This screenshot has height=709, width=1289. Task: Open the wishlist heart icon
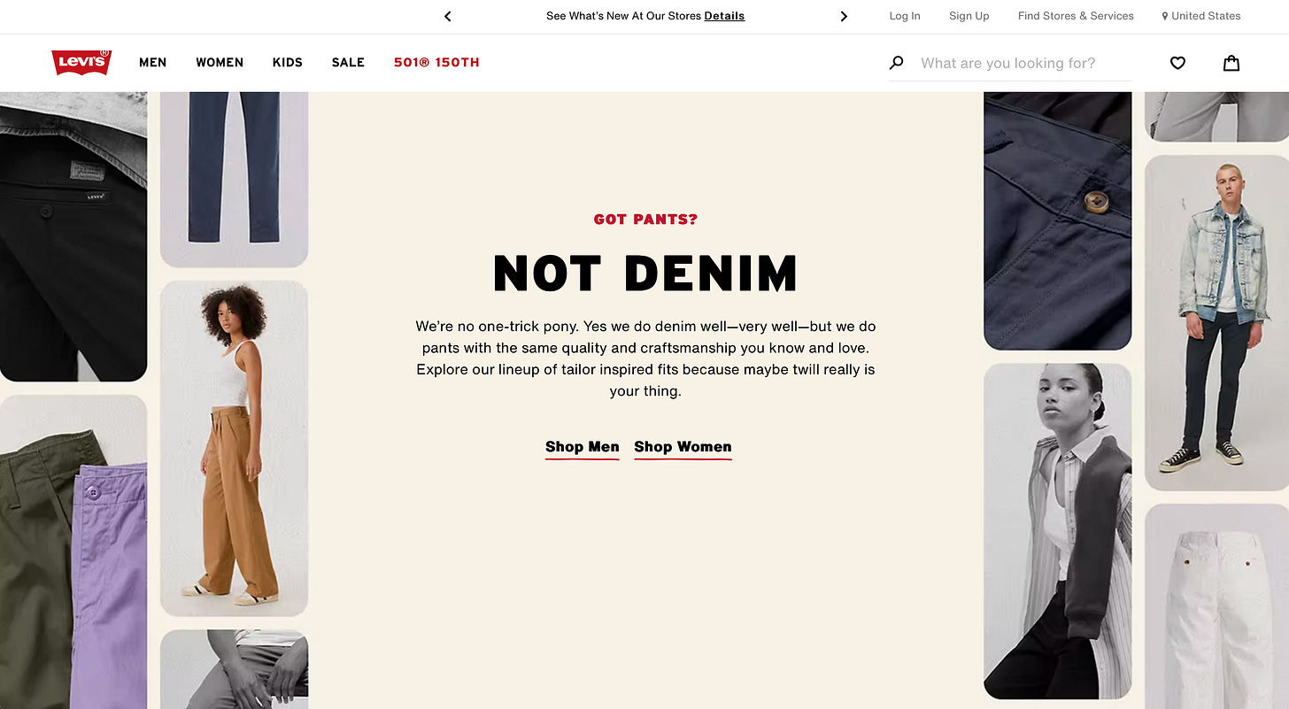(1177, 63)
